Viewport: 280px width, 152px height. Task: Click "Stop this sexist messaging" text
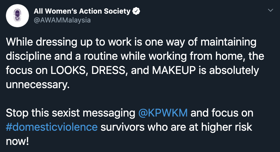(70, 113)
